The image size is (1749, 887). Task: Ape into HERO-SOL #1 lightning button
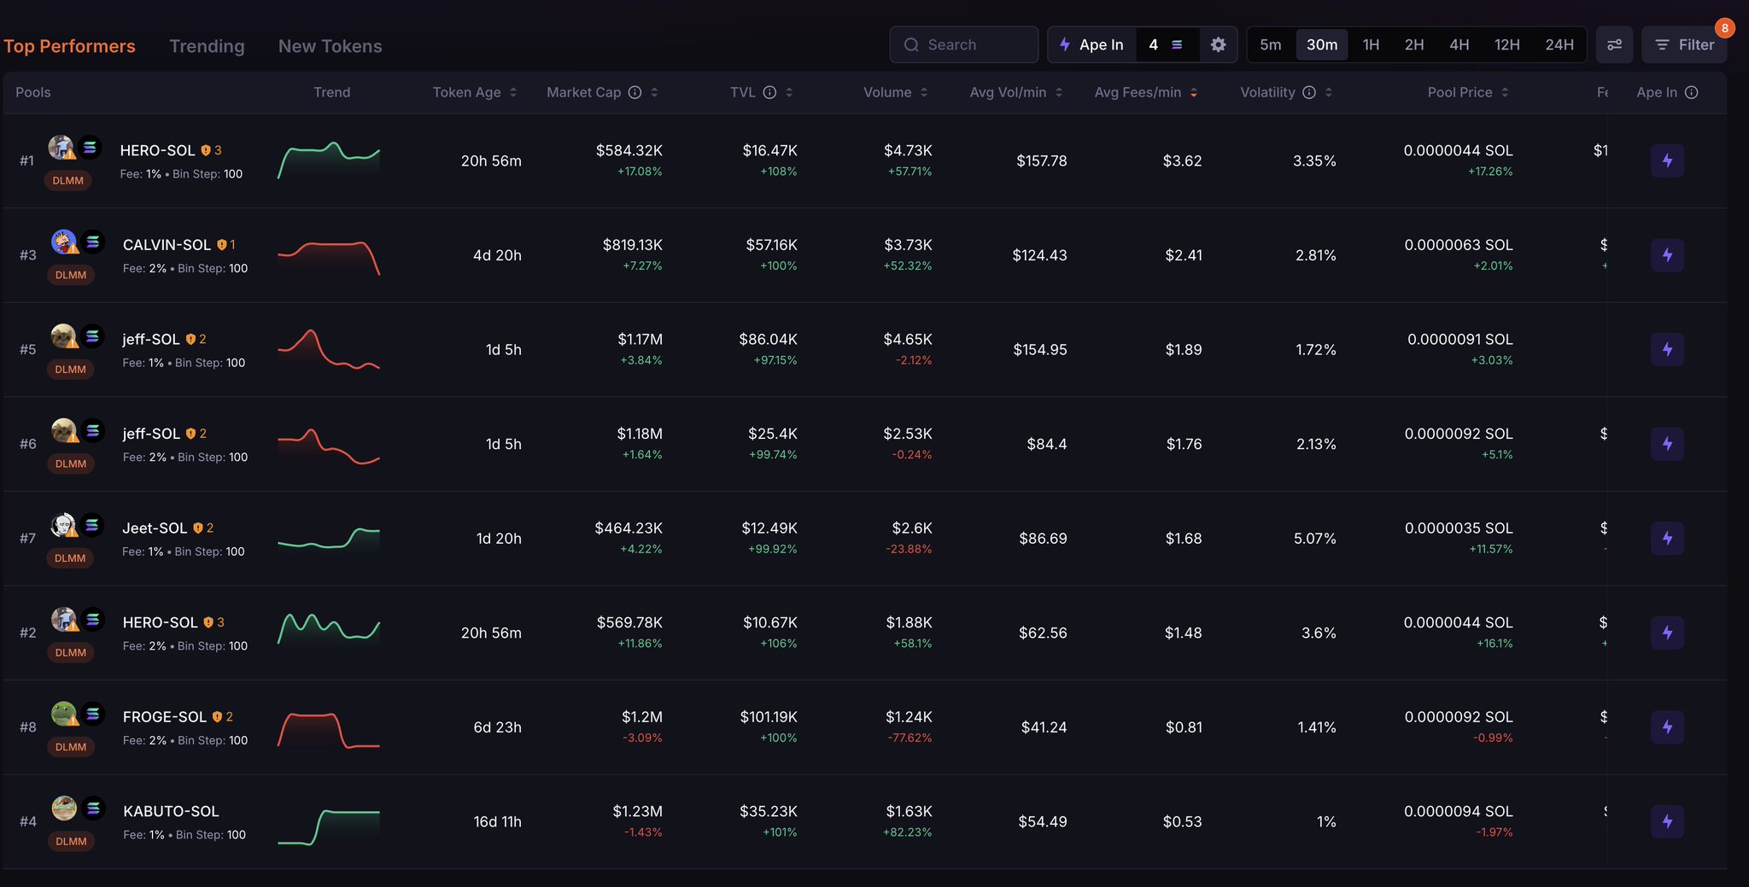pos(1667,160)
